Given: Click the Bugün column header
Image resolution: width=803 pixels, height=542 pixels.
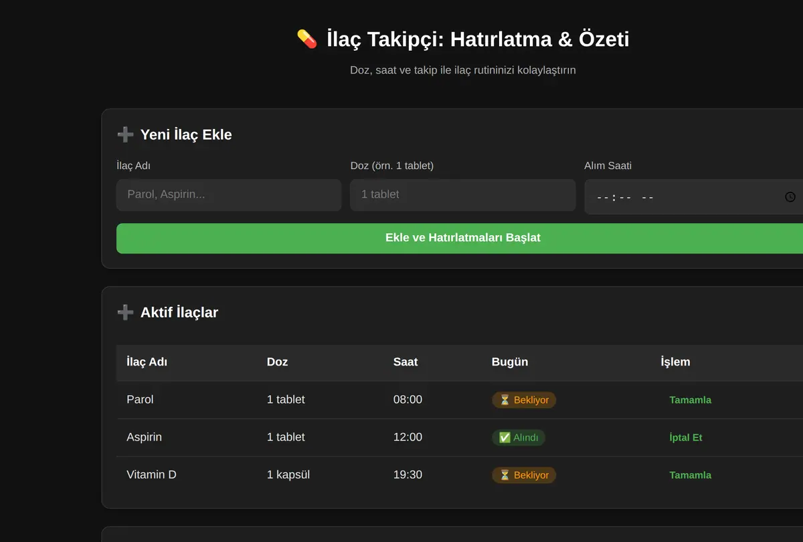Looking at the screenshot, I should [x=510, y=362].
